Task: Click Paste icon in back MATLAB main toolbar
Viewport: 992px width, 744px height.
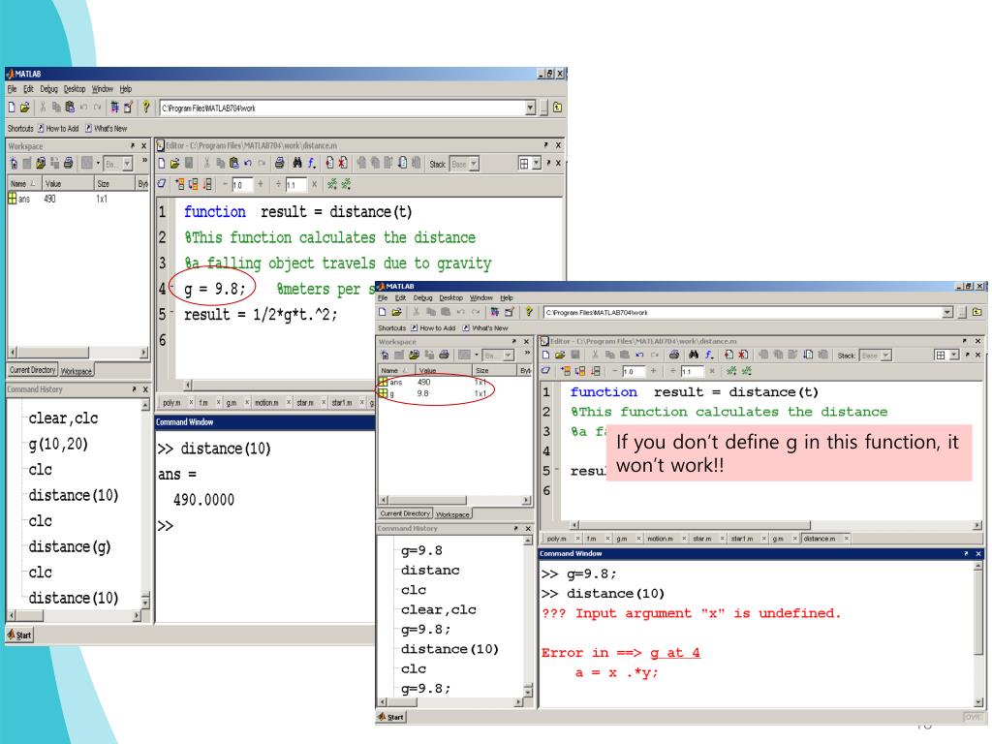Action: (x=70, y=108)
